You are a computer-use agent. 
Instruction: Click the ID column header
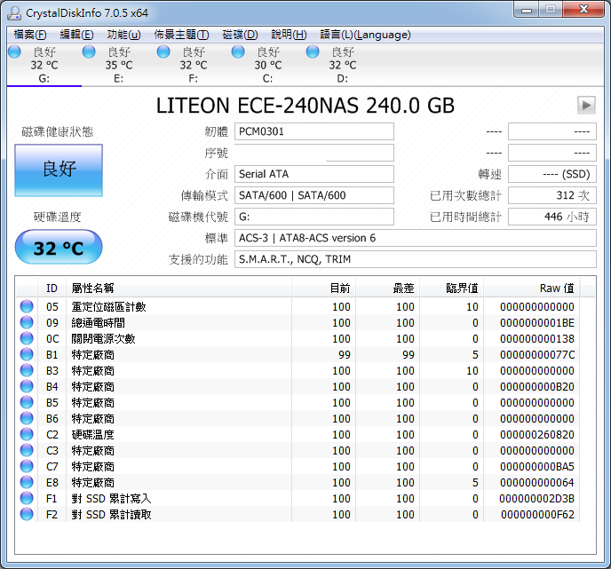52,288
